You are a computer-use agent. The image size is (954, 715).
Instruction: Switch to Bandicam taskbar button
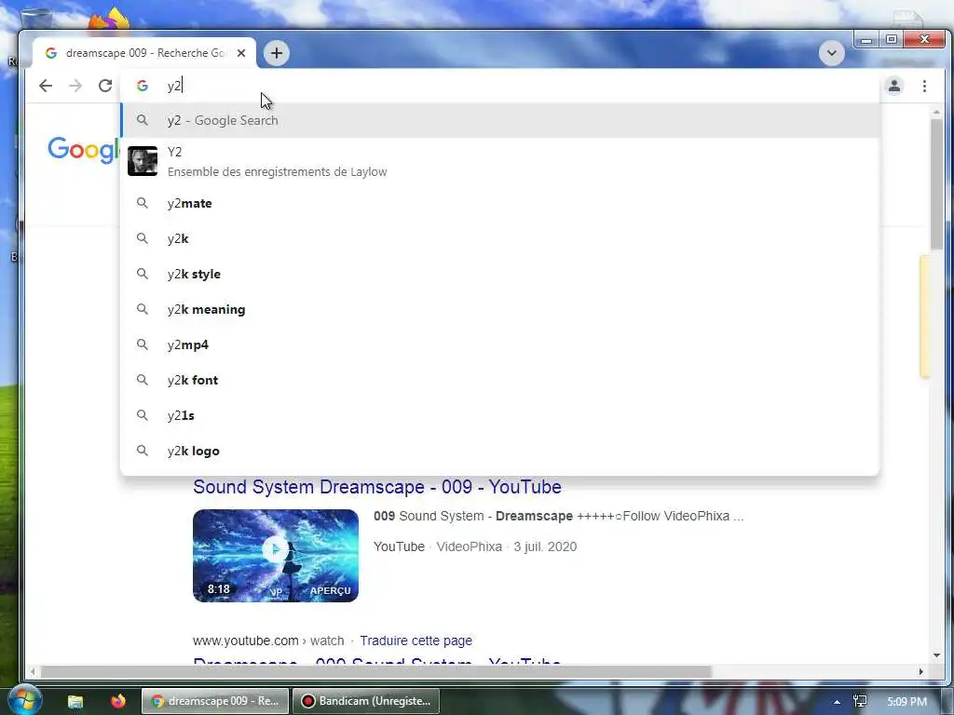(365, 701)
